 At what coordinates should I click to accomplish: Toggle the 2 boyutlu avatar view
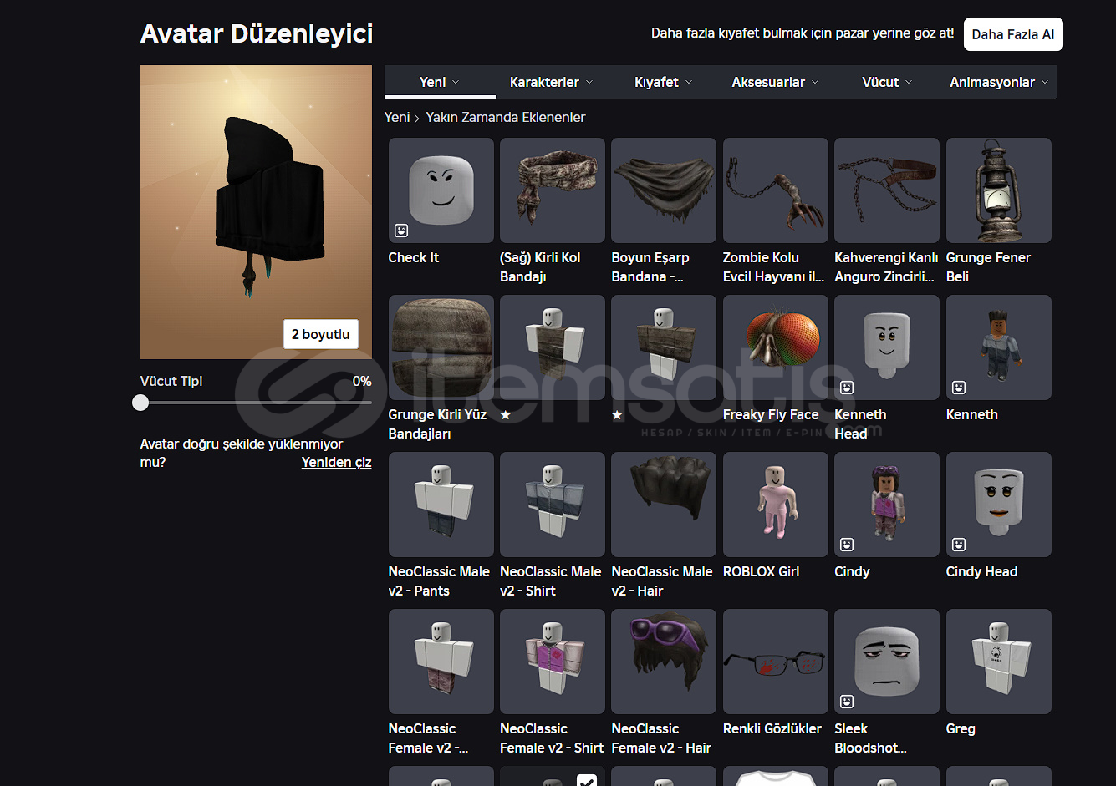pyautogui.click(x=320, y=334)
